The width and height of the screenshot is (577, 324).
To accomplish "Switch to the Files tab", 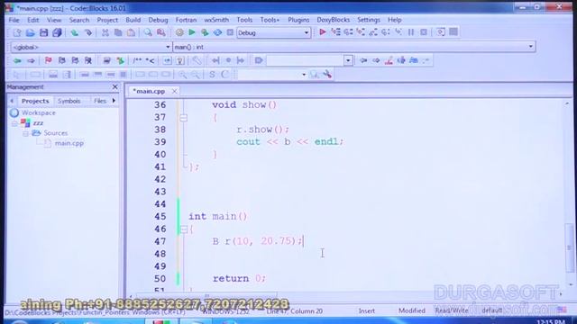I will tap(100, 101).
